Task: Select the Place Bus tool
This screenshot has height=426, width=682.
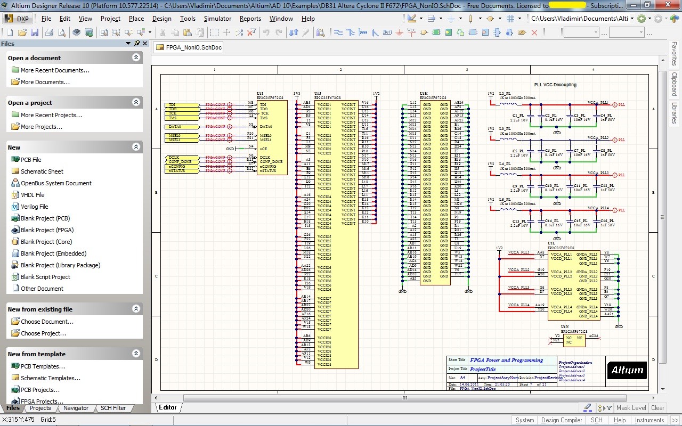Action: (350, 32)
